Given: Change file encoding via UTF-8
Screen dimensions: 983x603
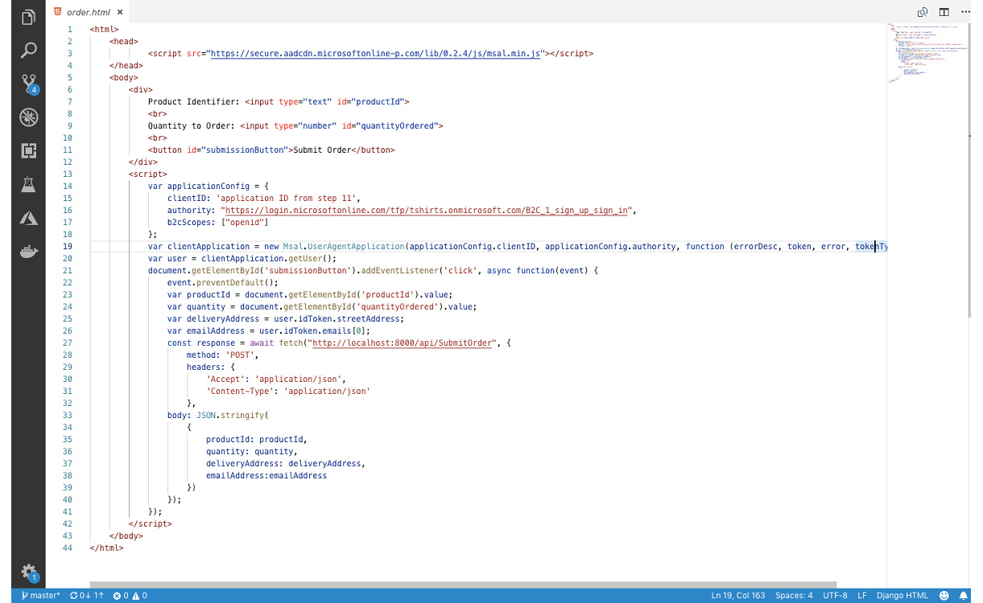Looking at the screenshot, I should pyautogui.click(x=835, y=596).
